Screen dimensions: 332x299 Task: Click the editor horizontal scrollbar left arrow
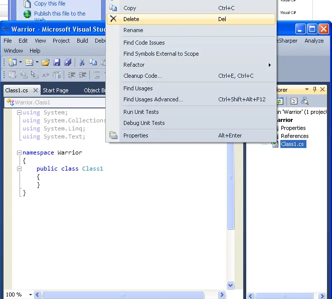tap(38, 294)
